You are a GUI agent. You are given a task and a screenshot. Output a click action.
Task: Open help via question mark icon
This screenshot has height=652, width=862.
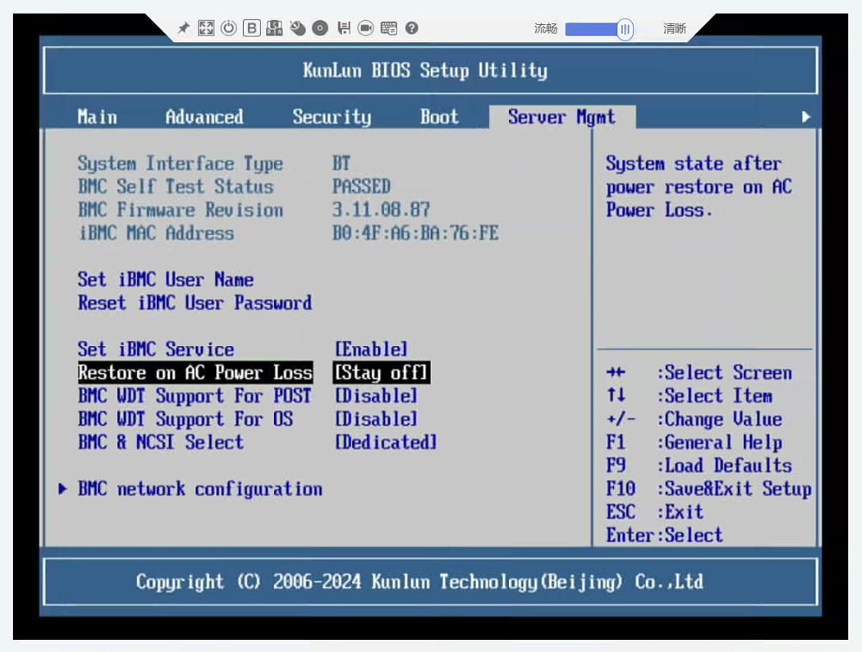point(412,28)
